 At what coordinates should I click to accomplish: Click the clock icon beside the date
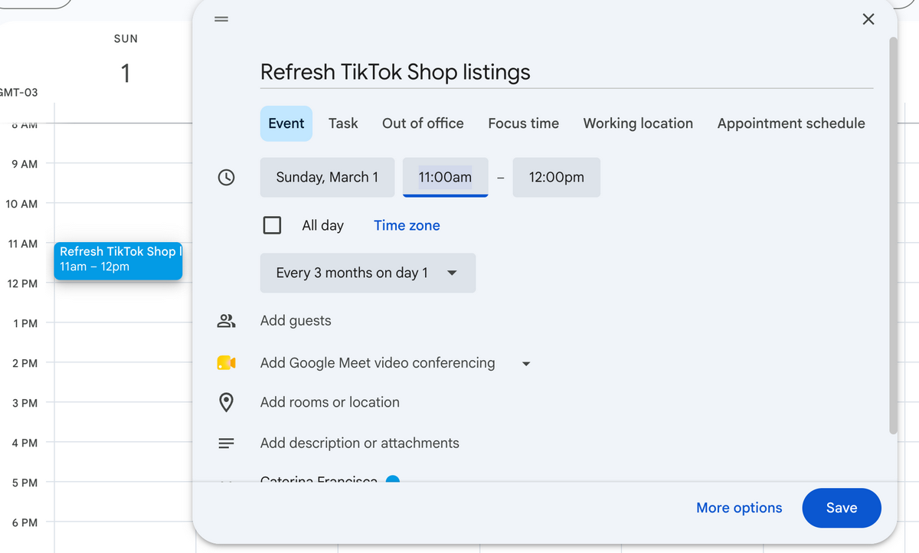(226, 178)
